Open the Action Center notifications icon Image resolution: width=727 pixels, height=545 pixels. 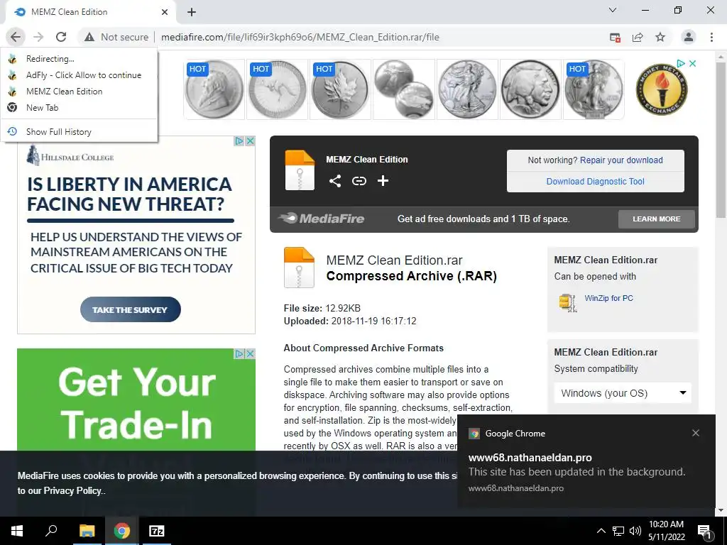pyautogui.click(x=705, y=532)
